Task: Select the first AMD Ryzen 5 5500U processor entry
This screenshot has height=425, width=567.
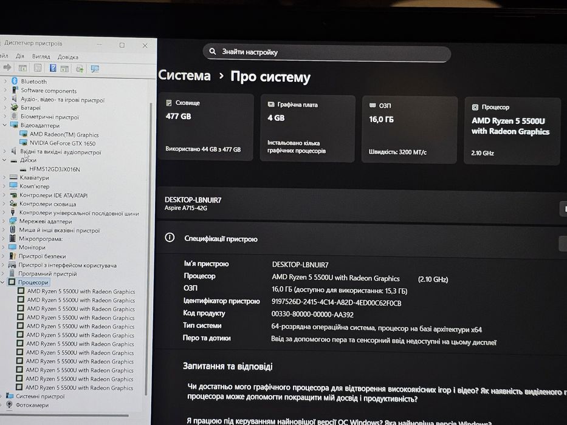Action: (x=81, y=291)
